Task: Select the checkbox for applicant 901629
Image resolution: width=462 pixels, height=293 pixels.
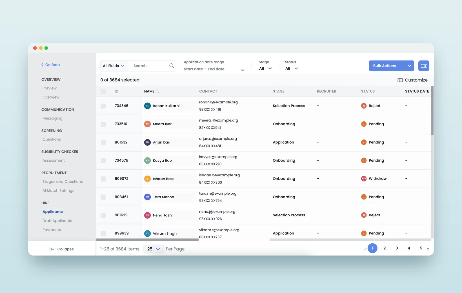Action: click(x=103, y=215)
